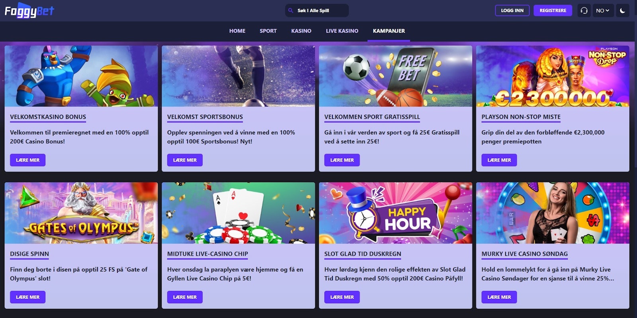Click Lære Mer under Midtuke Live-Casino Chip

[x=185, y=297]
